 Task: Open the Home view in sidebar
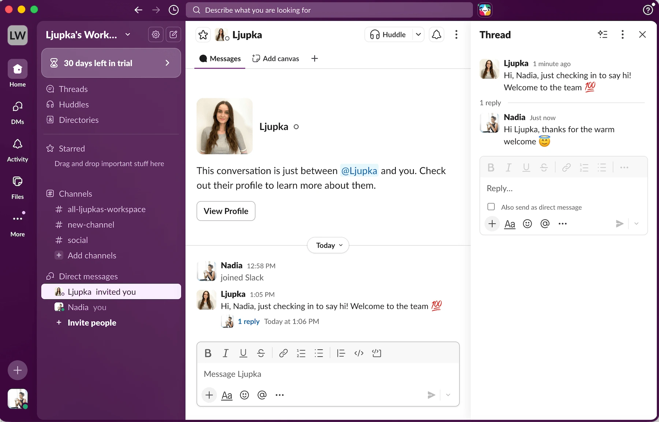18,73
